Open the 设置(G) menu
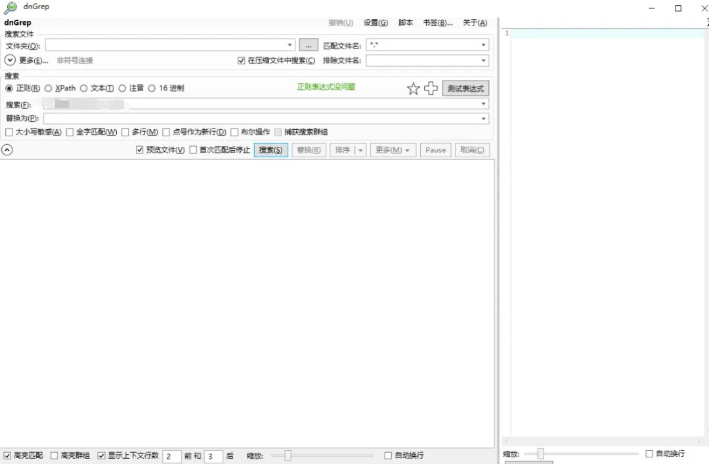This screenshot has width=709, height=464. click(x=375, y=22)
